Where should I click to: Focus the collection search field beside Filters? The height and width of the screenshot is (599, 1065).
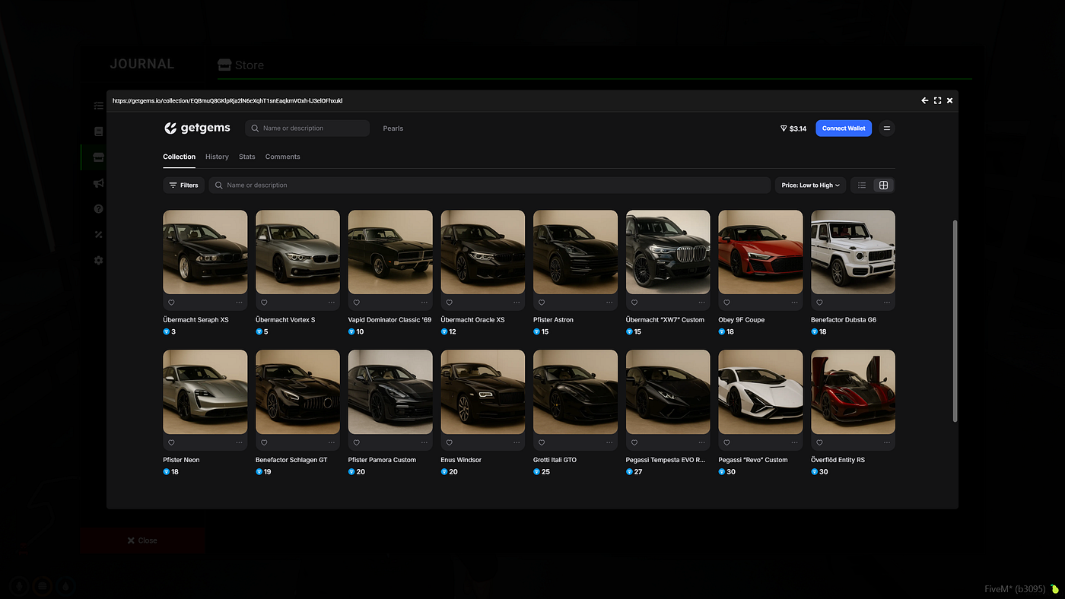(490, 185)
